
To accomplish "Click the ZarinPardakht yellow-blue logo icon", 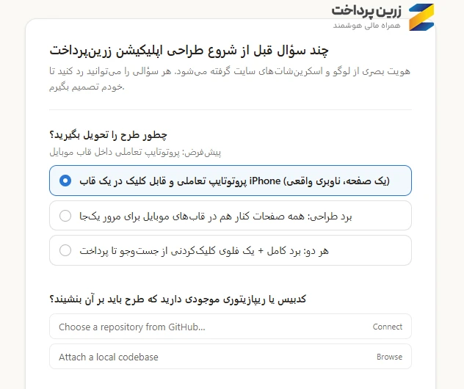I will click(421, 17).
